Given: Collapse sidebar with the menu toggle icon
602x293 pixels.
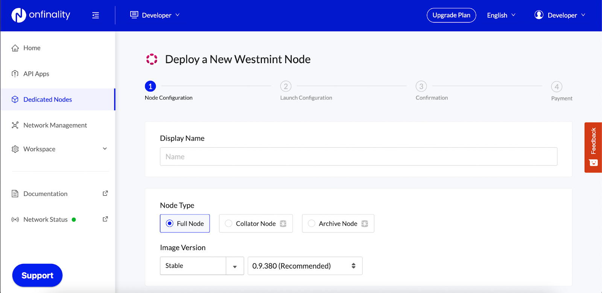Looking at the screenshot, I should click(x=96, y=15).
